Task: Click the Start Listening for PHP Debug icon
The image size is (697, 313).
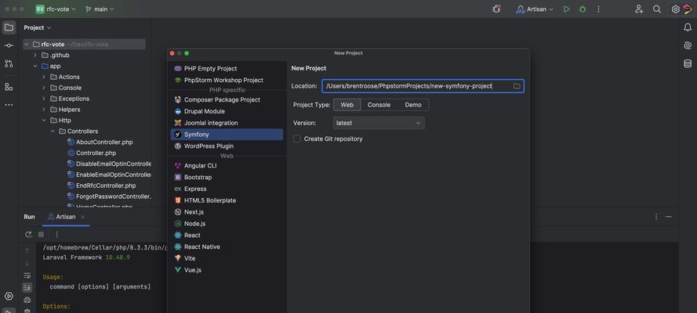Action: (496, 9)
